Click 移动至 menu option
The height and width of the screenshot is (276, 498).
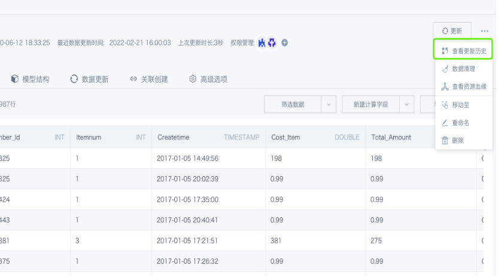464,105
